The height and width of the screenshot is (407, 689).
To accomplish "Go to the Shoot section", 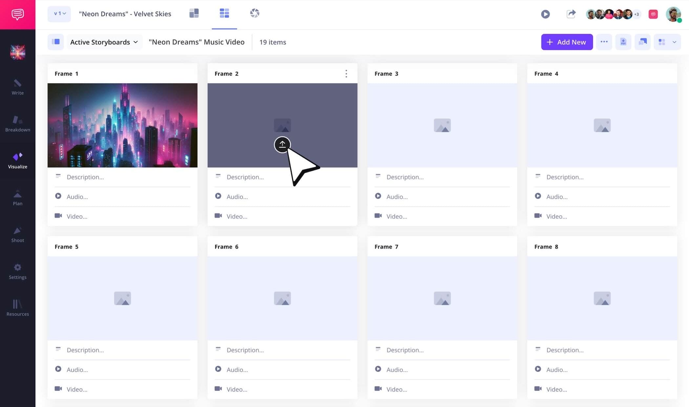I will point(17,234).
